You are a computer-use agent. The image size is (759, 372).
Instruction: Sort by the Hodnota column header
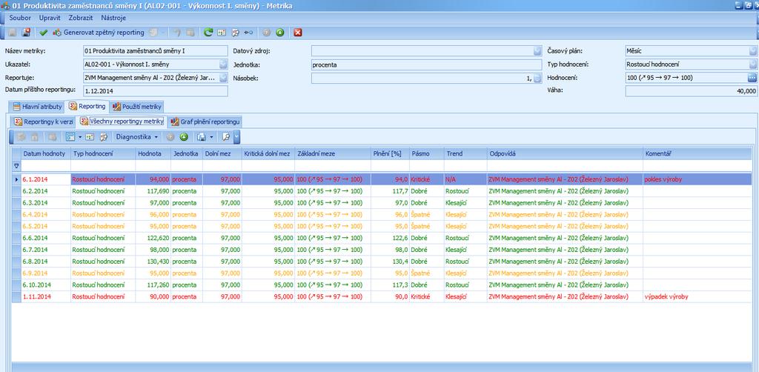point(153,153)
